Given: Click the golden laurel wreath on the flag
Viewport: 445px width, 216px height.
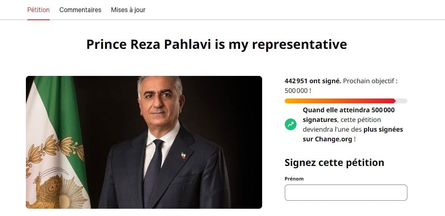Looking at the screenshot, I should point(54,150).
